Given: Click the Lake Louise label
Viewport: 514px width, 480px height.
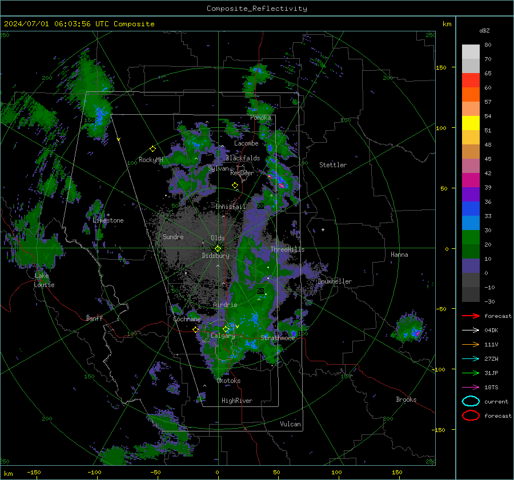Looking at the screenshot, I should click(44, 280).
